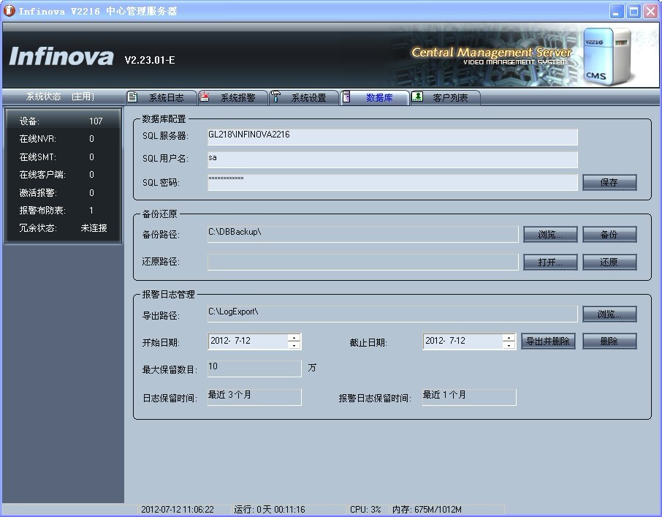Viewport: 662px width, 517px height.
Task: Click the 系统状态 (主用) header
Action: pyautogui.click(x=60, y=97)
